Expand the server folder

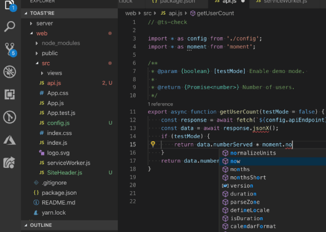coord(44,23)
